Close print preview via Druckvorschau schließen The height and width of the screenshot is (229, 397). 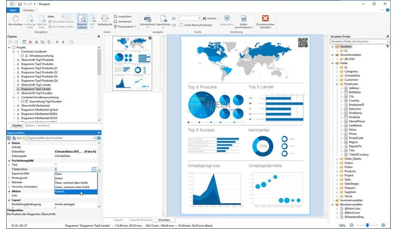point(265,22)
